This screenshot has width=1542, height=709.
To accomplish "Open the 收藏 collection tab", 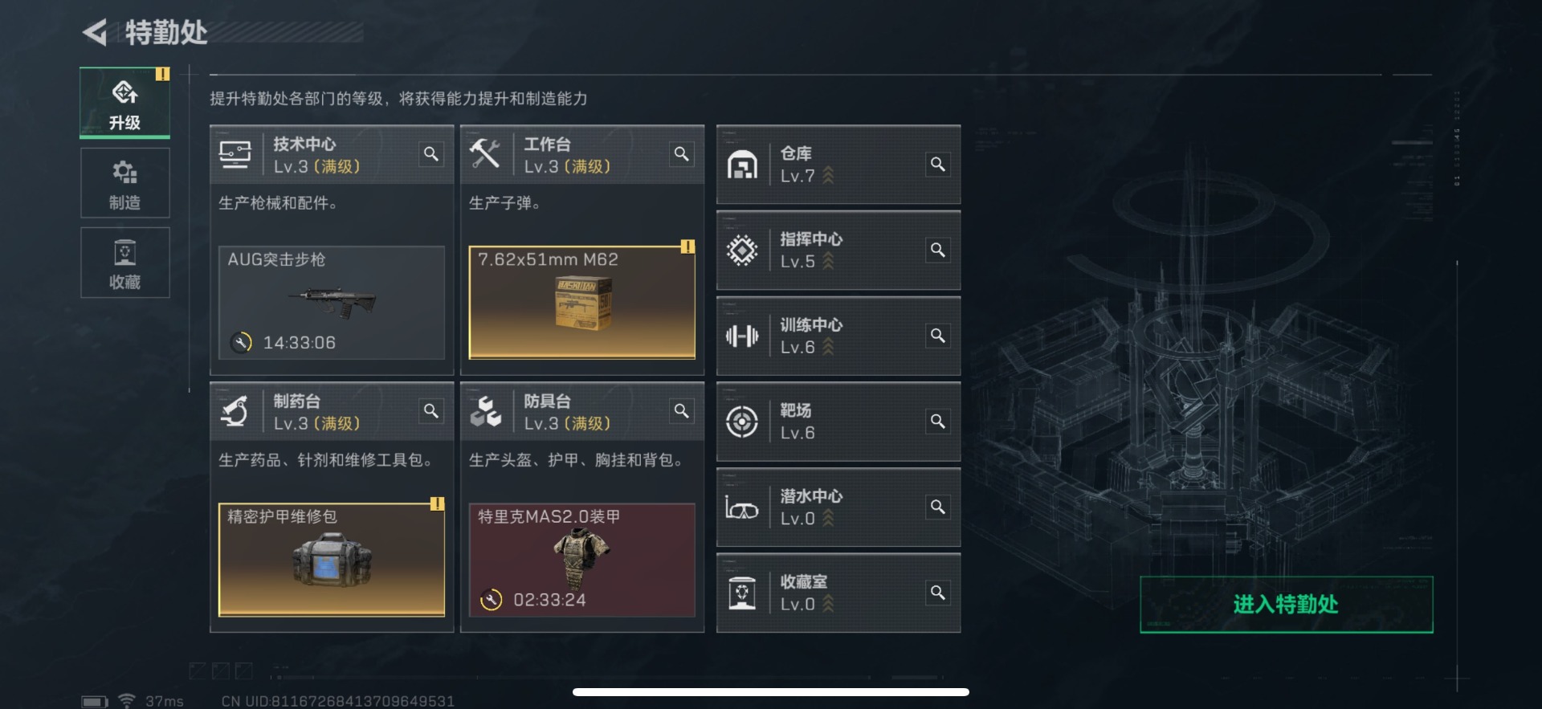I will (x=124, y=263).
